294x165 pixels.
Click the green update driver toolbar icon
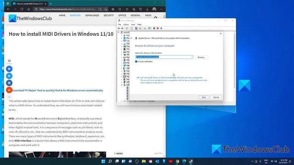(154, 28)
